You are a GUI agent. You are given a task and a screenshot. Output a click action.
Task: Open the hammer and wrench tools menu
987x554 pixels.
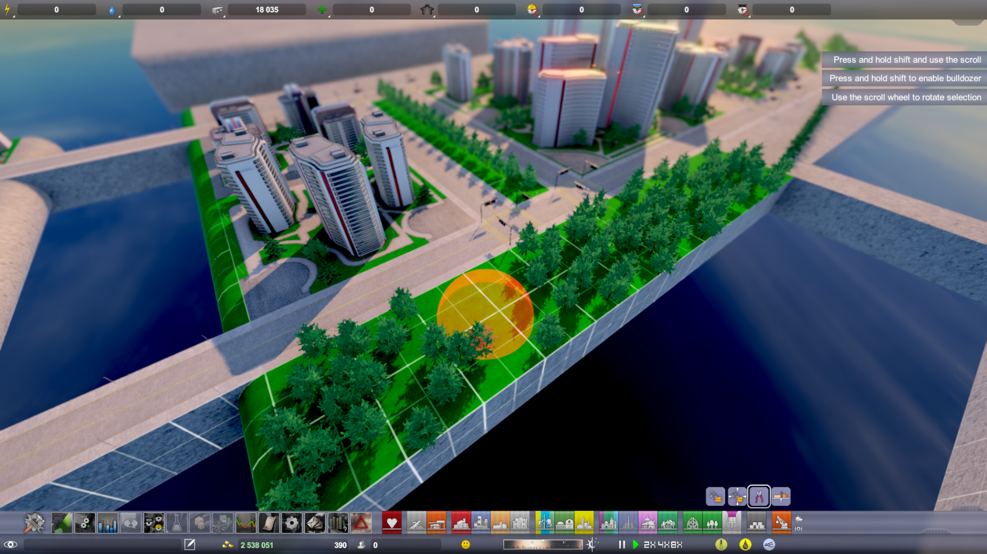tap(34, 523)
